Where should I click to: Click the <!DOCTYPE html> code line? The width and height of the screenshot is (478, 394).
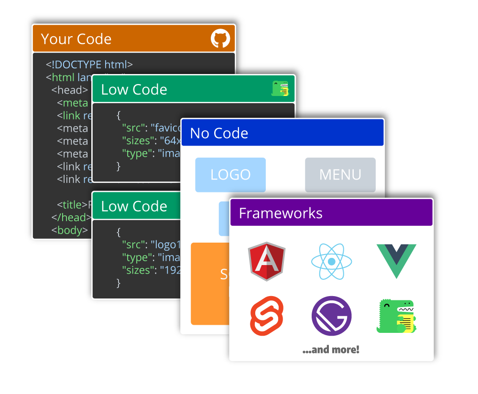point(89,64)
